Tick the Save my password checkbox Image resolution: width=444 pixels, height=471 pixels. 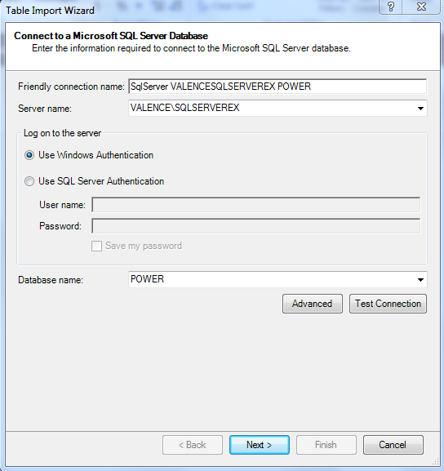coord(96,246)
